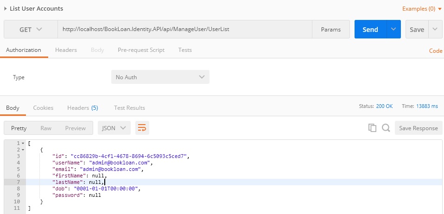Switch to the Raw response view

point(46,128)
